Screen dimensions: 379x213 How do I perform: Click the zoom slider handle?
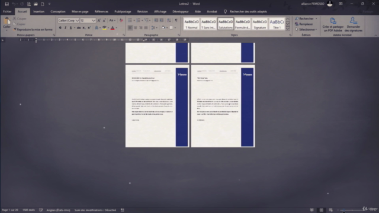[343, 210]
